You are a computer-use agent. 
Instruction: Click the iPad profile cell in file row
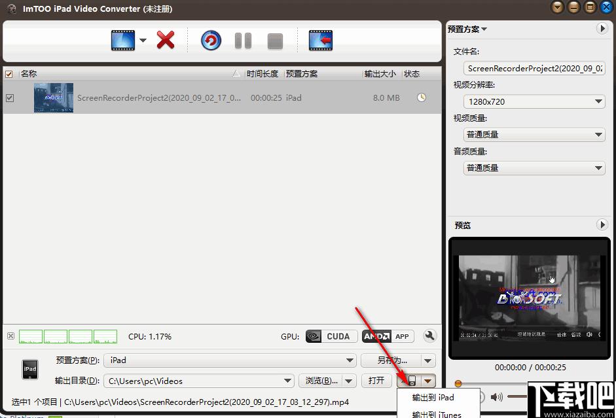[294, 97]
